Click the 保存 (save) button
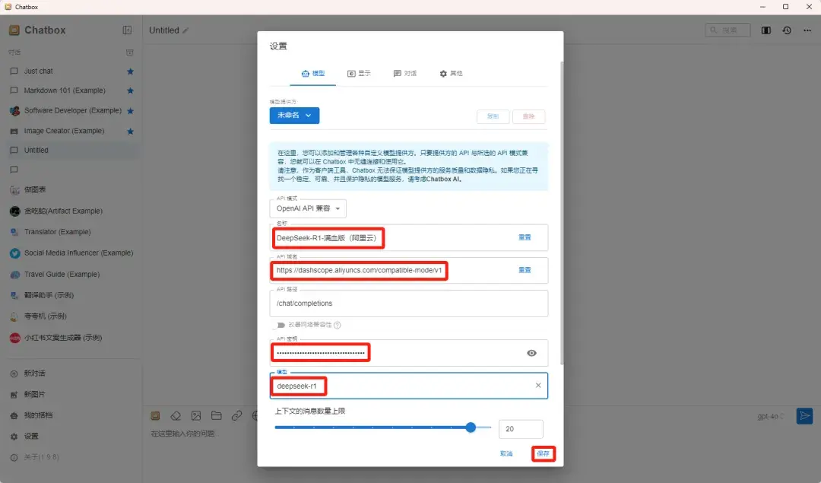The image size is (821, 483). (543, 453)
